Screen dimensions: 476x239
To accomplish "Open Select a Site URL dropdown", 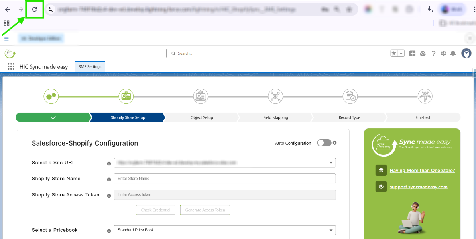I will coord(225,163).
